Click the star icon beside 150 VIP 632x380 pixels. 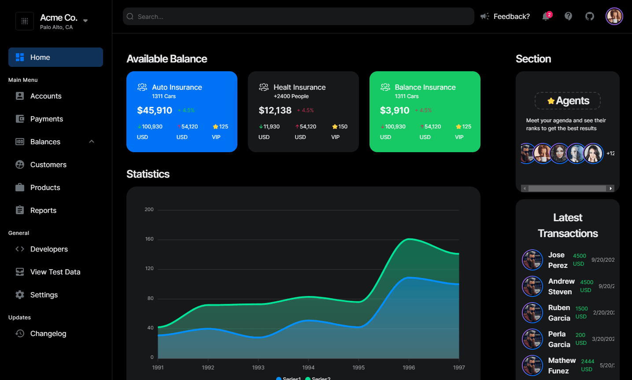click(335, 127)
